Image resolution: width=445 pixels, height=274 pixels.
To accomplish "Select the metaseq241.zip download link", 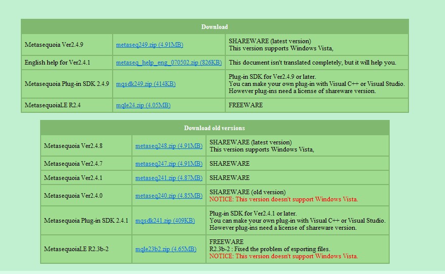I will click(x=168, y=178).
